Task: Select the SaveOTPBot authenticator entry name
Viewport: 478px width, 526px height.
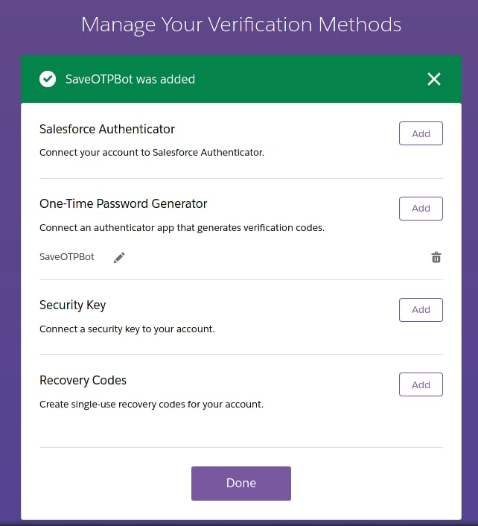Action: tap(67, 257)
